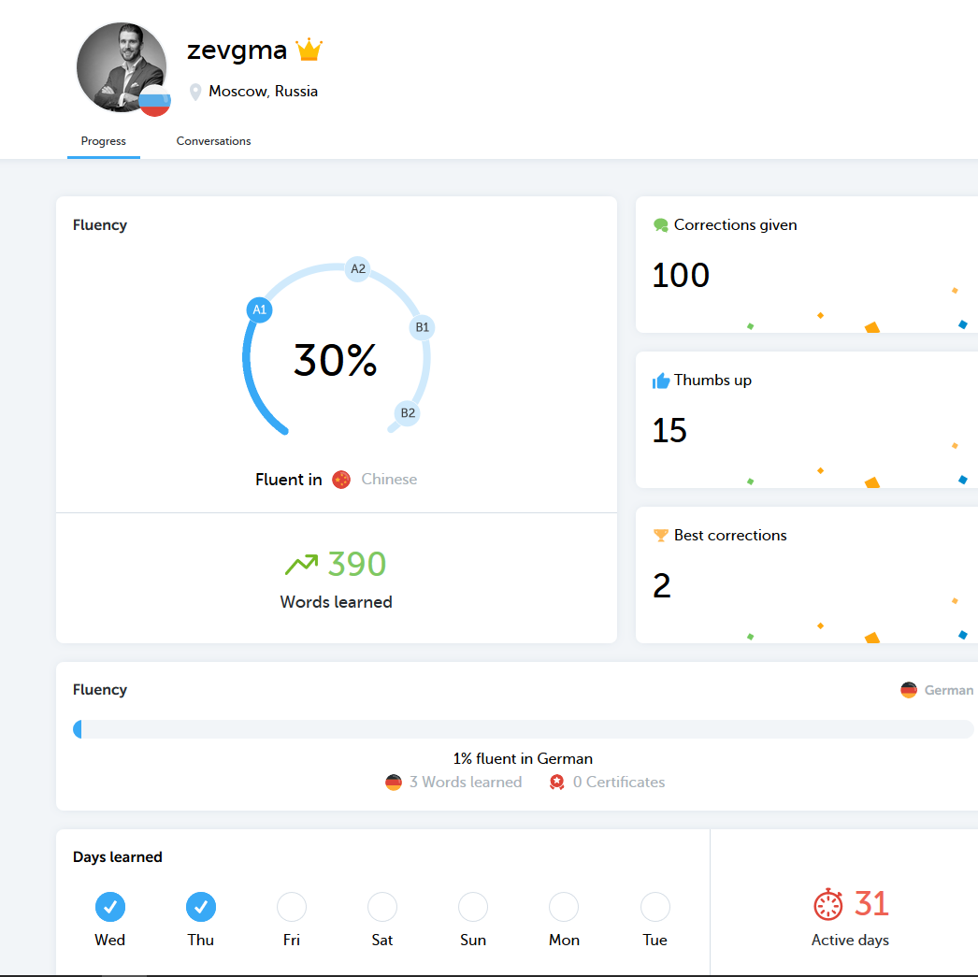978x977 pixels.
Task: Click the 100 corrections given count
Action: [681, 275]
